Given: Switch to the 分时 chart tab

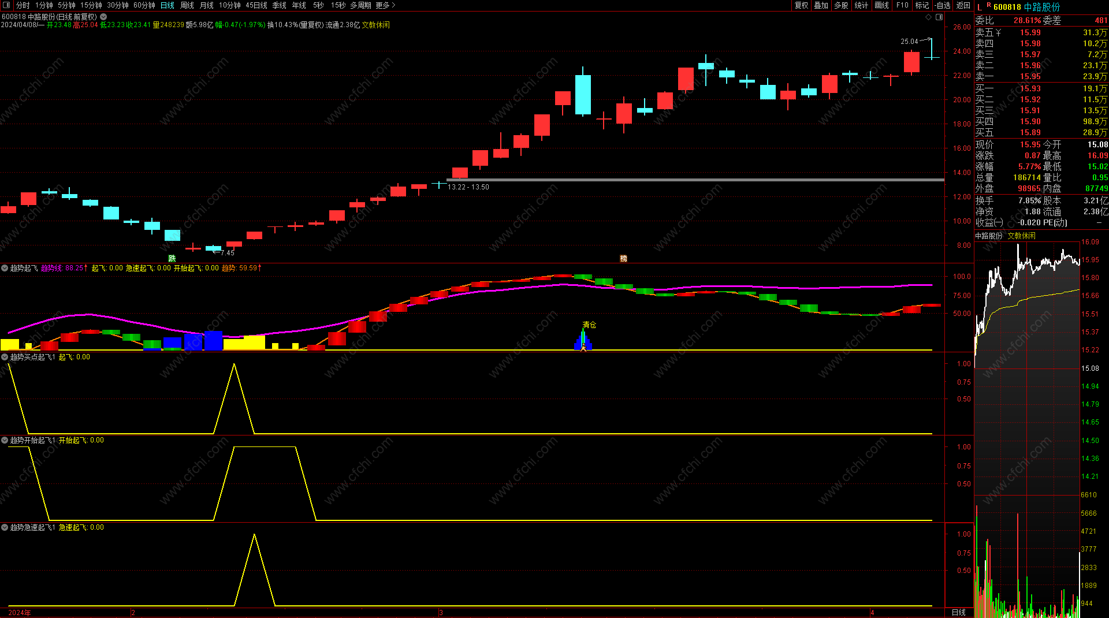Looking at the screenshot, I should 23,5.
